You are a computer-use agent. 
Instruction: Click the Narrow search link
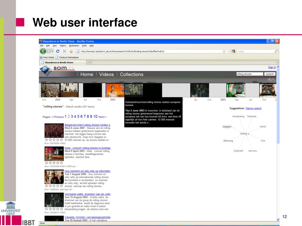pos(254,108)
